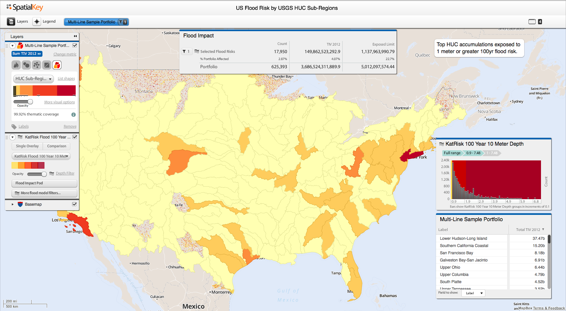
Task: Click the KatRisk depth histogram chart
Action: [497, 180]
